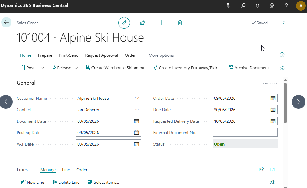
Task: Open the Print/Send tab
Action: pyautogui.click(x=69, y=55)
